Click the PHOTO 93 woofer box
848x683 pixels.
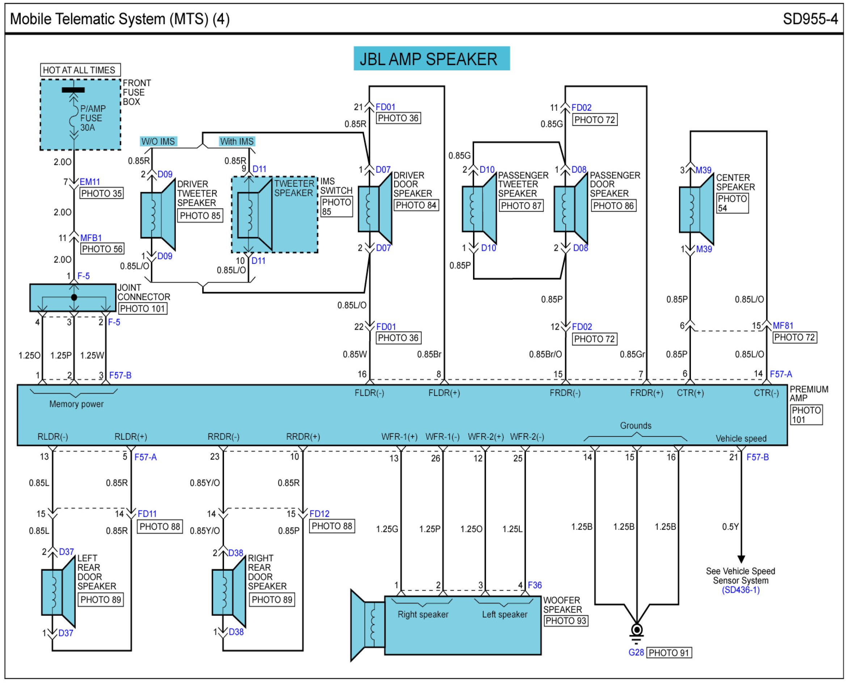566,621
